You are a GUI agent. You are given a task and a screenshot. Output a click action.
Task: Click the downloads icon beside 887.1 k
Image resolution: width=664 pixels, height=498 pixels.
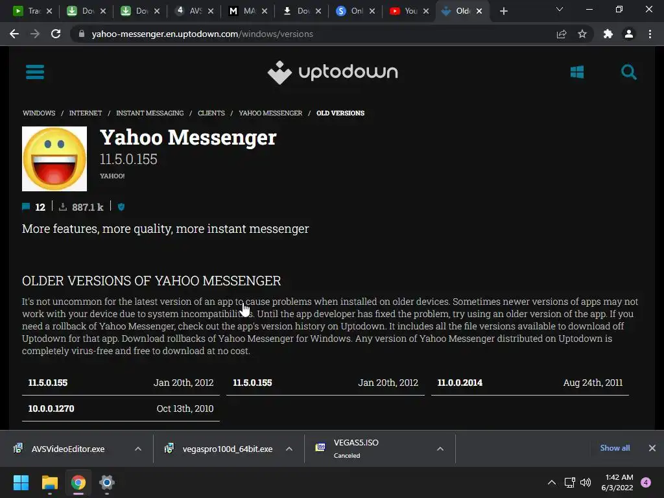pyautogui.click(x=63, y=207)
